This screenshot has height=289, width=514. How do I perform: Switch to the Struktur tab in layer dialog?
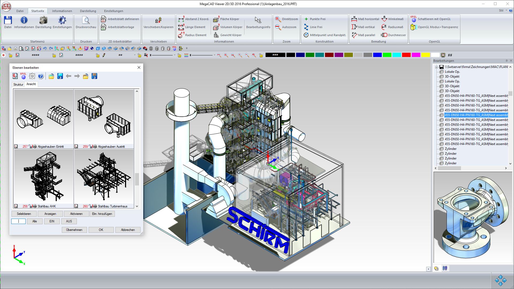(18, 84)
